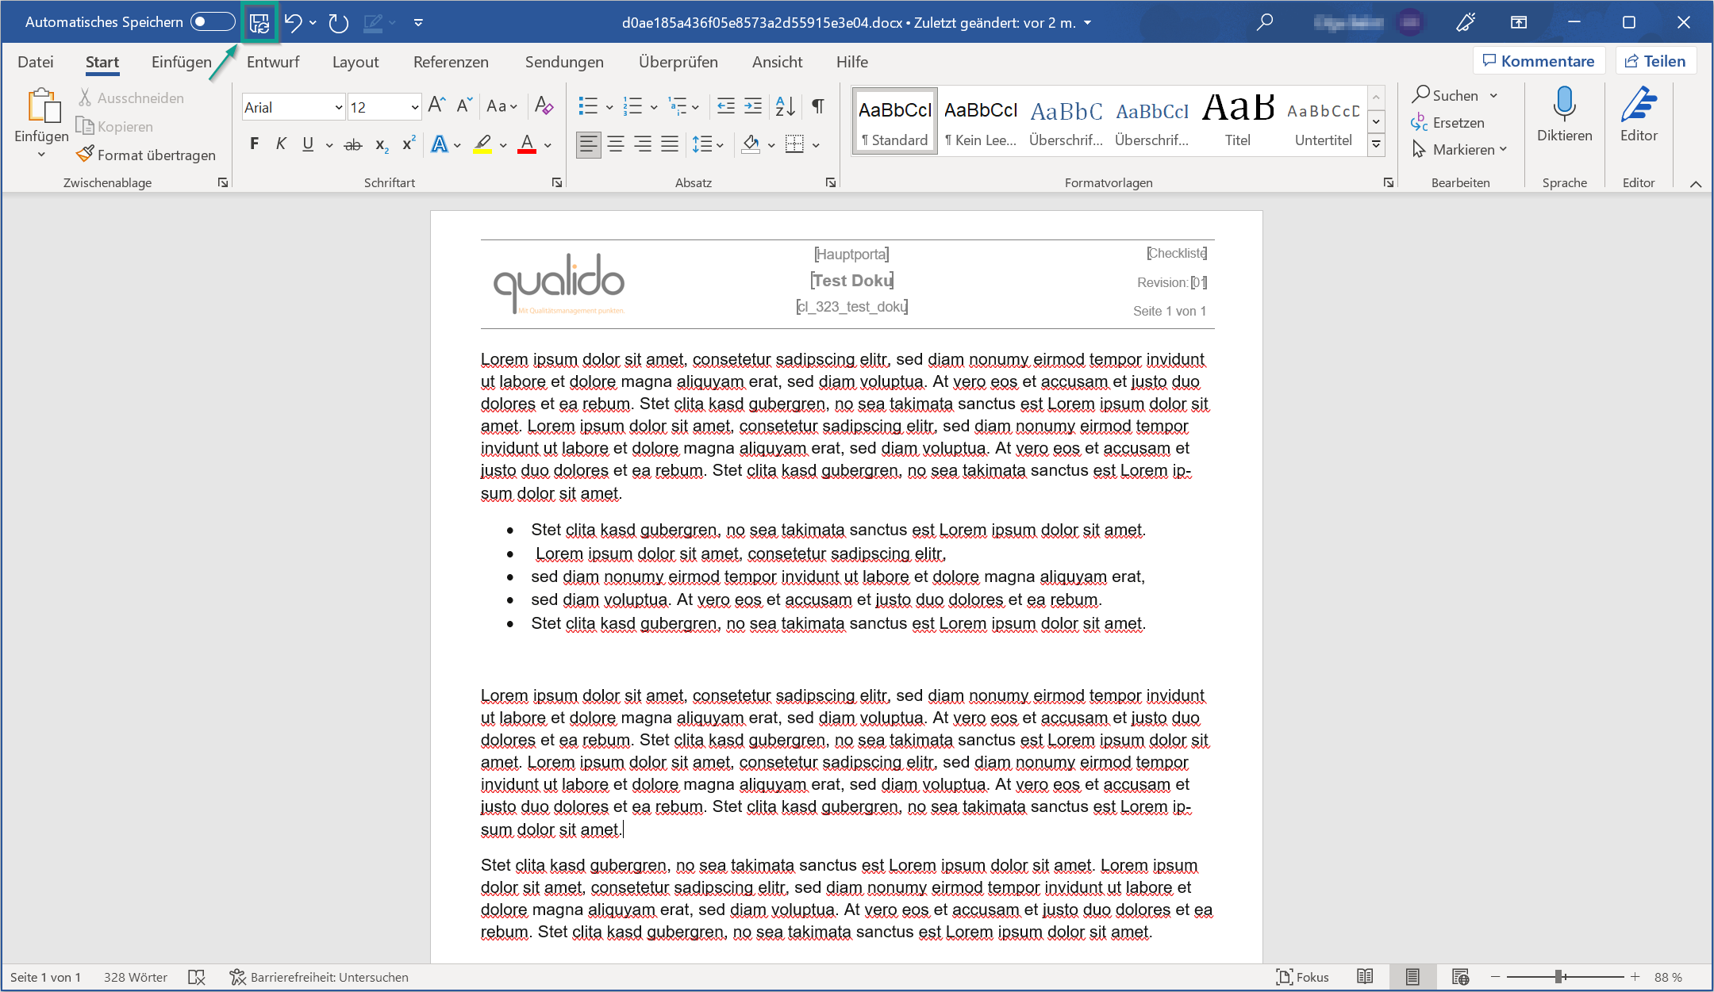1714x992 pixels.
Task: Increase font size with the larger A icon
Action: (436, 105)
